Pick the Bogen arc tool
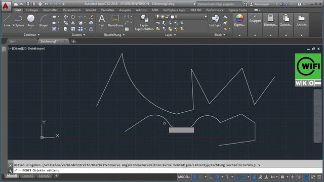 point(44,21)
